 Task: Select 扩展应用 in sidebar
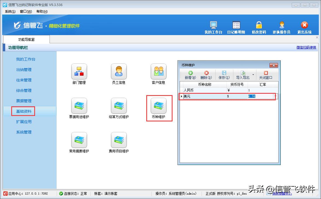coord(24,122)
